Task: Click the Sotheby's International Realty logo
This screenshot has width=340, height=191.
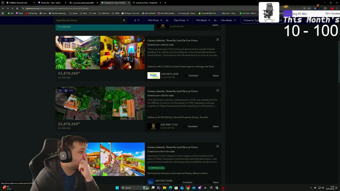Action: [151, 182]
